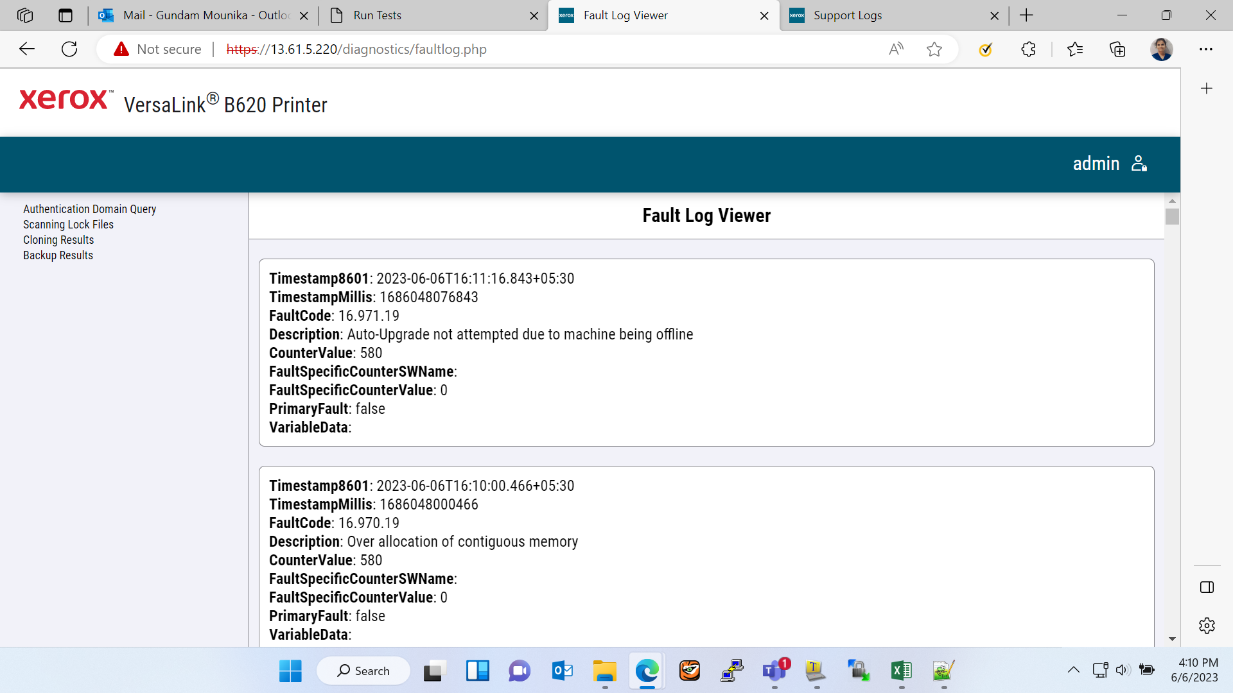Click the admin user account icon
Screen dimensions: 1233x693
pyautogui.click(x=1139, y=164)
